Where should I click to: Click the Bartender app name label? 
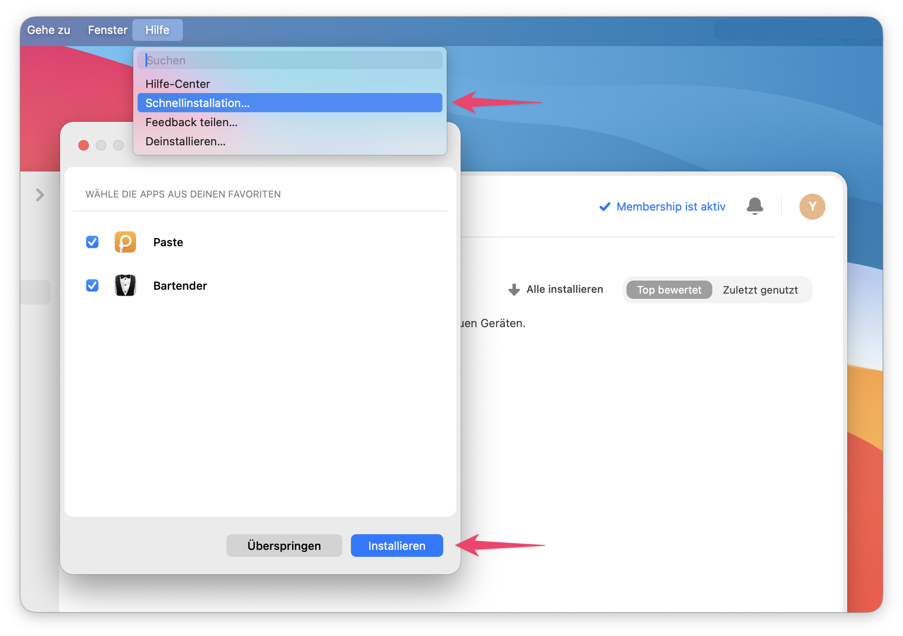180,286
